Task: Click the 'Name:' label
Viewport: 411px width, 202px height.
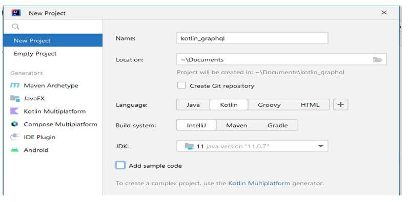Action: [x=125, y=38]
